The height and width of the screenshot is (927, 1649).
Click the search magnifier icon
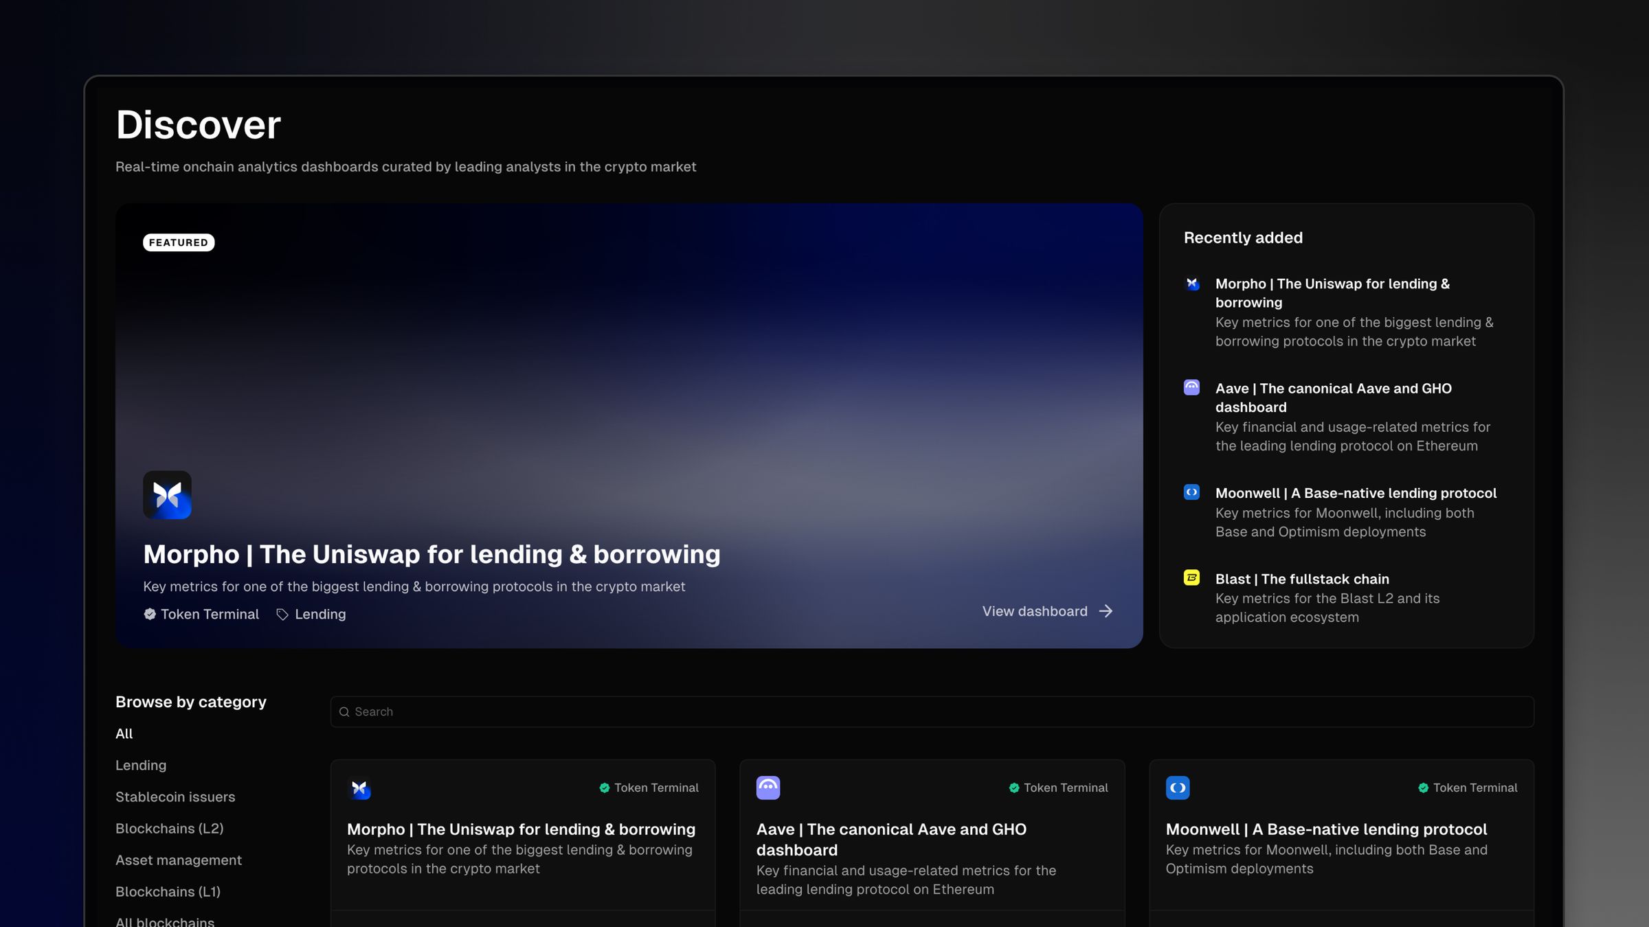tap(344, 712)
